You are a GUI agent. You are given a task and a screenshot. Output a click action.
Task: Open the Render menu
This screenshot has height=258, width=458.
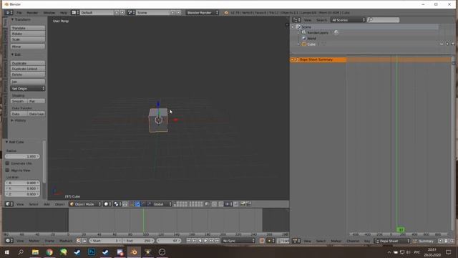tap(32, 13)
